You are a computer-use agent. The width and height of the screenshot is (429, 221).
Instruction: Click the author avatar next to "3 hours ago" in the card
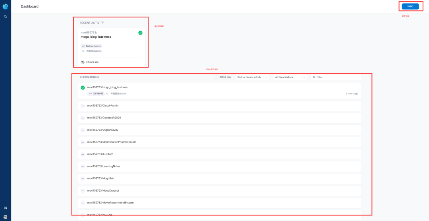click(x=83, y=62)
